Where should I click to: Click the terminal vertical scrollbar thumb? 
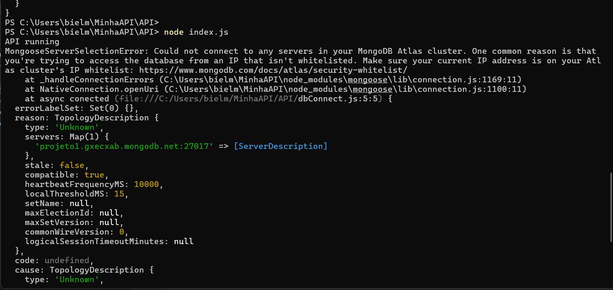point(611,207)
